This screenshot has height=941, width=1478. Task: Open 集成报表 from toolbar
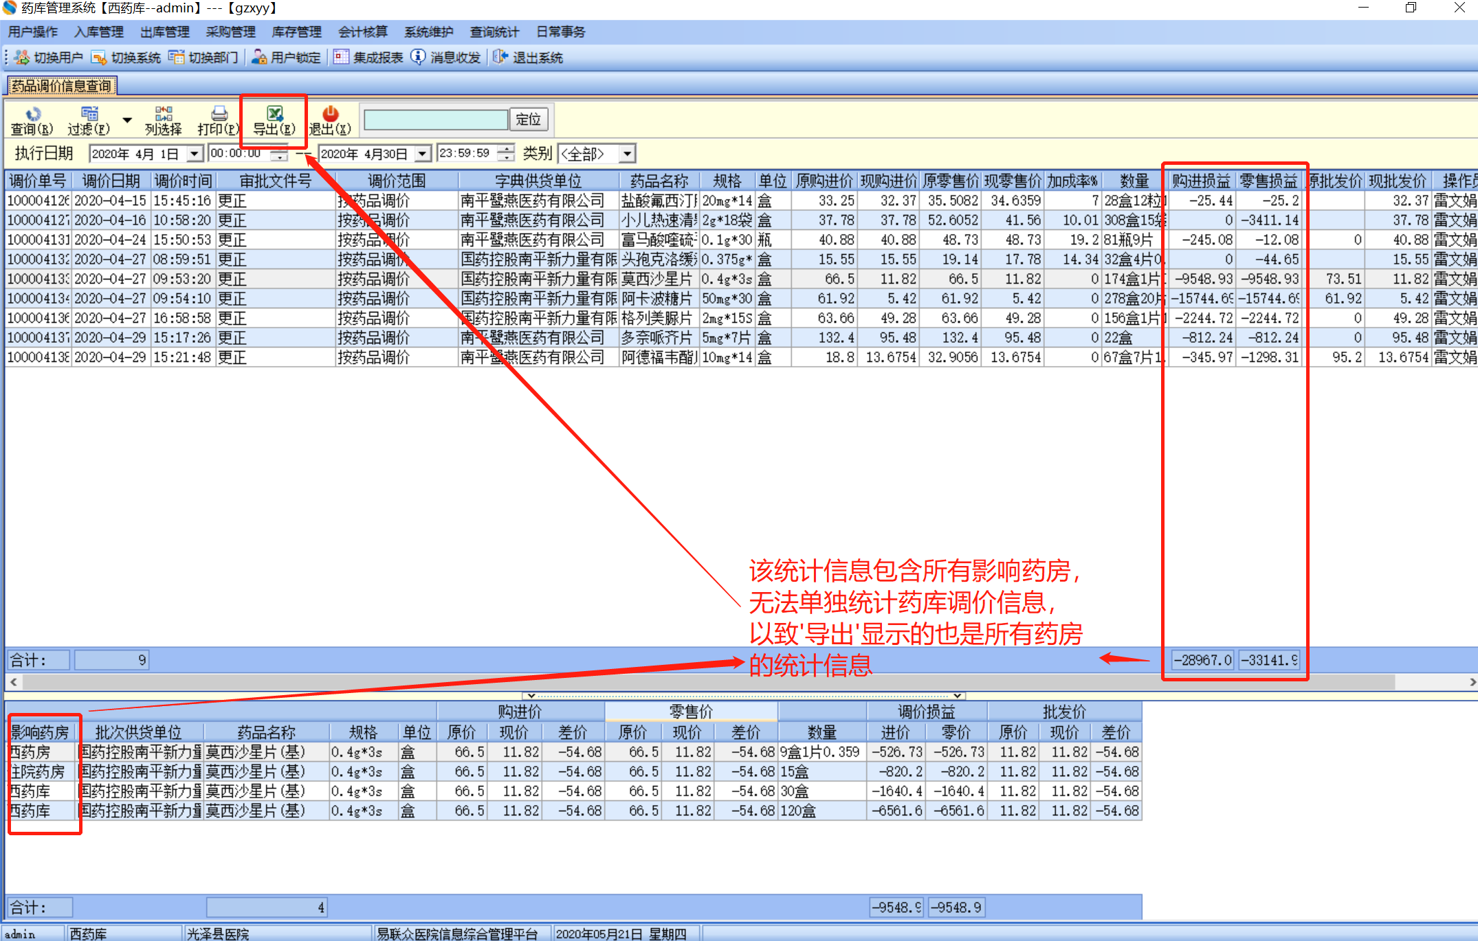coord(341,58)
